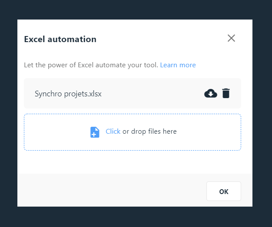This screenshot has width=272, height=227.
Task: Click the document-plus icon to upload a file
Action: 95,132
